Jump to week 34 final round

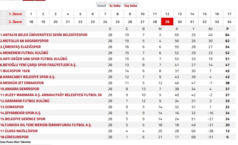[x=229, y=22]
